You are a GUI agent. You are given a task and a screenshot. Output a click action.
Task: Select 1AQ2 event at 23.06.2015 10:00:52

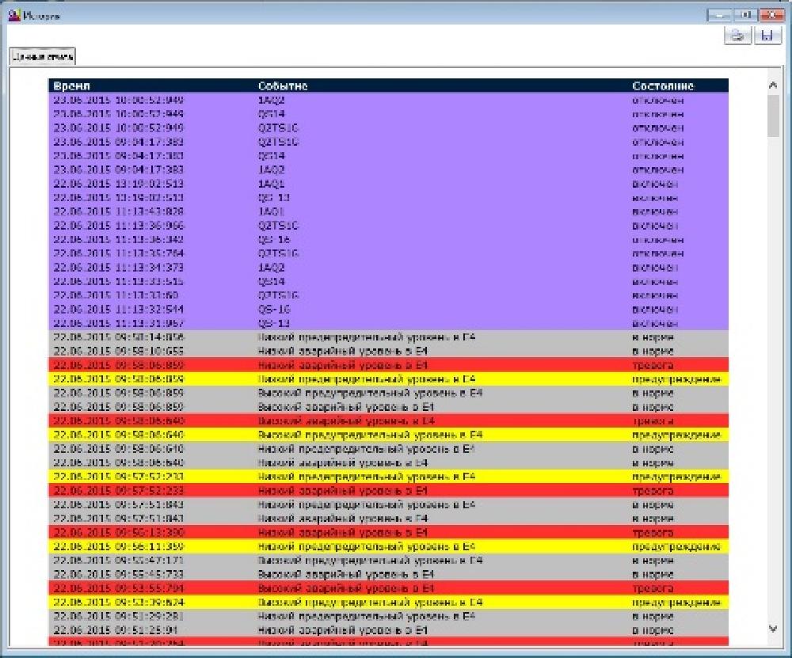point(388,100)
